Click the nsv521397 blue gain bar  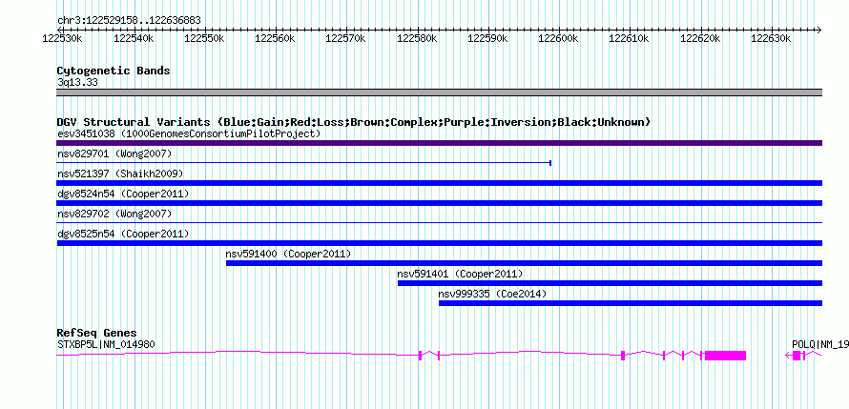coord(439,183)
